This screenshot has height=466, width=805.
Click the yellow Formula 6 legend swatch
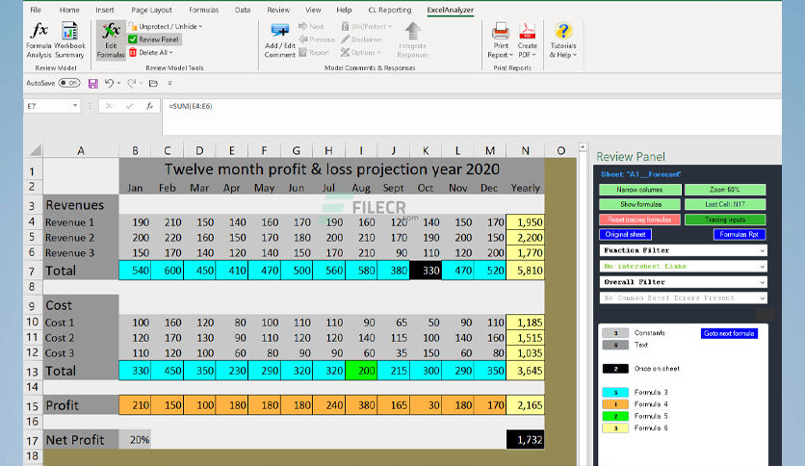pos(615,428)
